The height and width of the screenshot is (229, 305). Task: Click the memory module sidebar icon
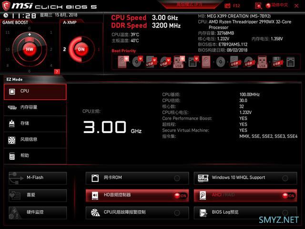(12, 107)
